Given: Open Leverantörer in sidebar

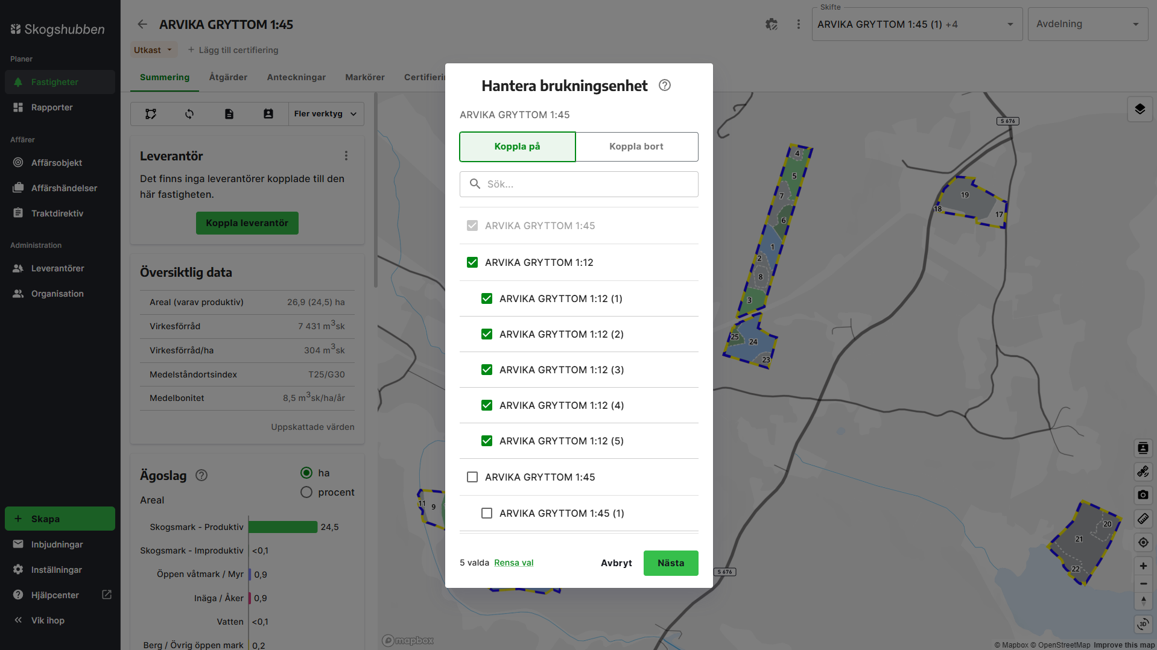Looking at the screenshot, I should coord(60,268).
